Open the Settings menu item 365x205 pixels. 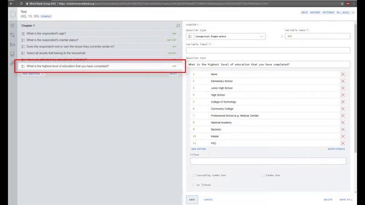pyautogui.click(x=328, y=13)
